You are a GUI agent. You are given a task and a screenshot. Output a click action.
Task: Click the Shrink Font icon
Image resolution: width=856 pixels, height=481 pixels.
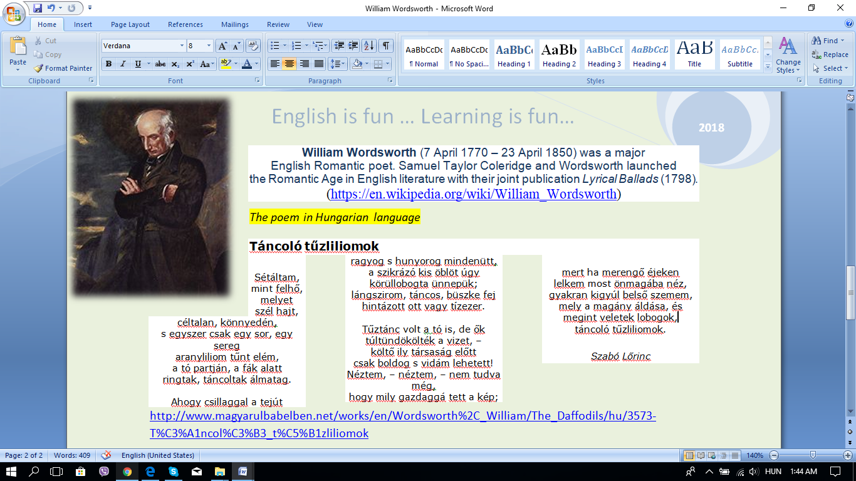click(237, 46)
